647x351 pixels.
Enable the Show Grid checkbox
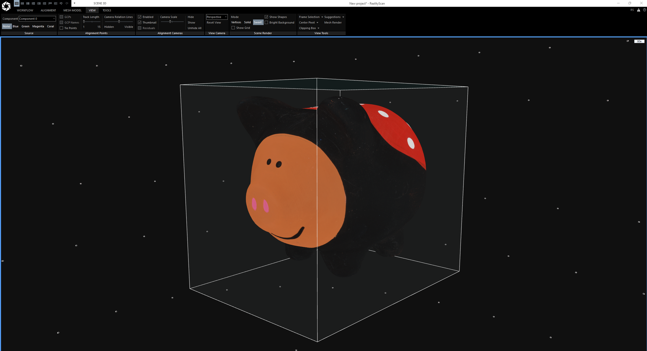point(233,28)
